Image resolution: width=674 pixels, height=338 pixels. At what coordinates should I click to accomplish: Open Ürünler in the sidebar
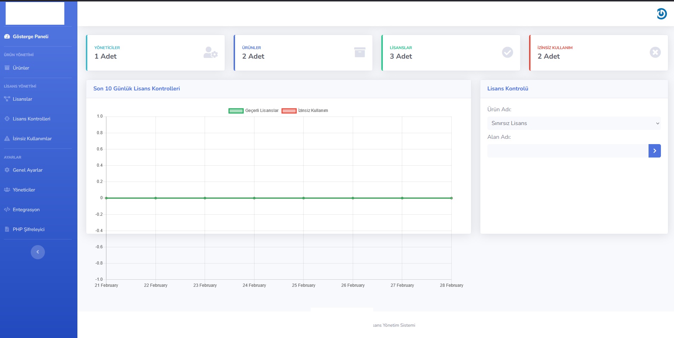pyautogui.click(x=21, y=68)
